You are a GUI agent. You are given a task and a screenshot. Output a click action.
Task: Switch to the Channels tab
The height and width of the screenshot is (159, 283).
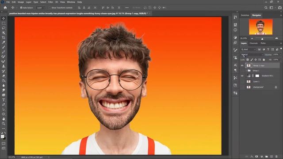(253, 43)
